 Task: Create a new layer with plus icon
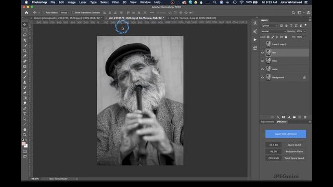click(300, 117)
